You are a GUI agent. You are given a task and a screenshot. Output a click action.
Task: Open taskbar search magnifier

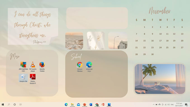9,104
